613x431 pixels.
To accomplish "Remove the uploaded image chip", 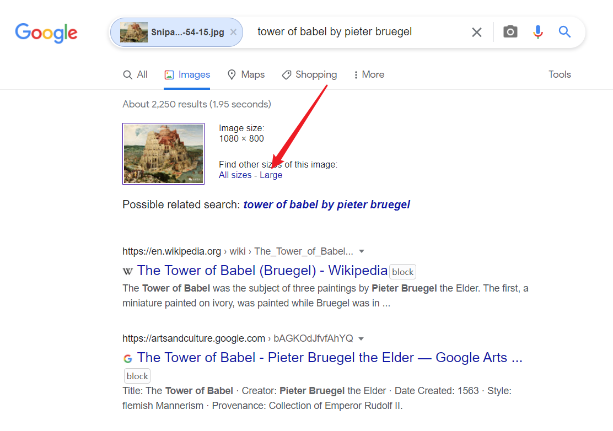I will click(x=233, y=32).
